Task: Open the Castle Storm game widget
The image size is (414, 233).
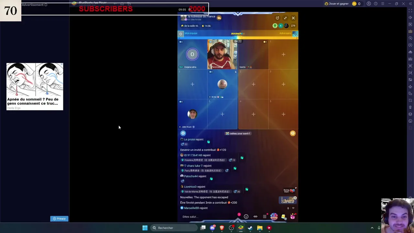Action: (x=288, y=200)
